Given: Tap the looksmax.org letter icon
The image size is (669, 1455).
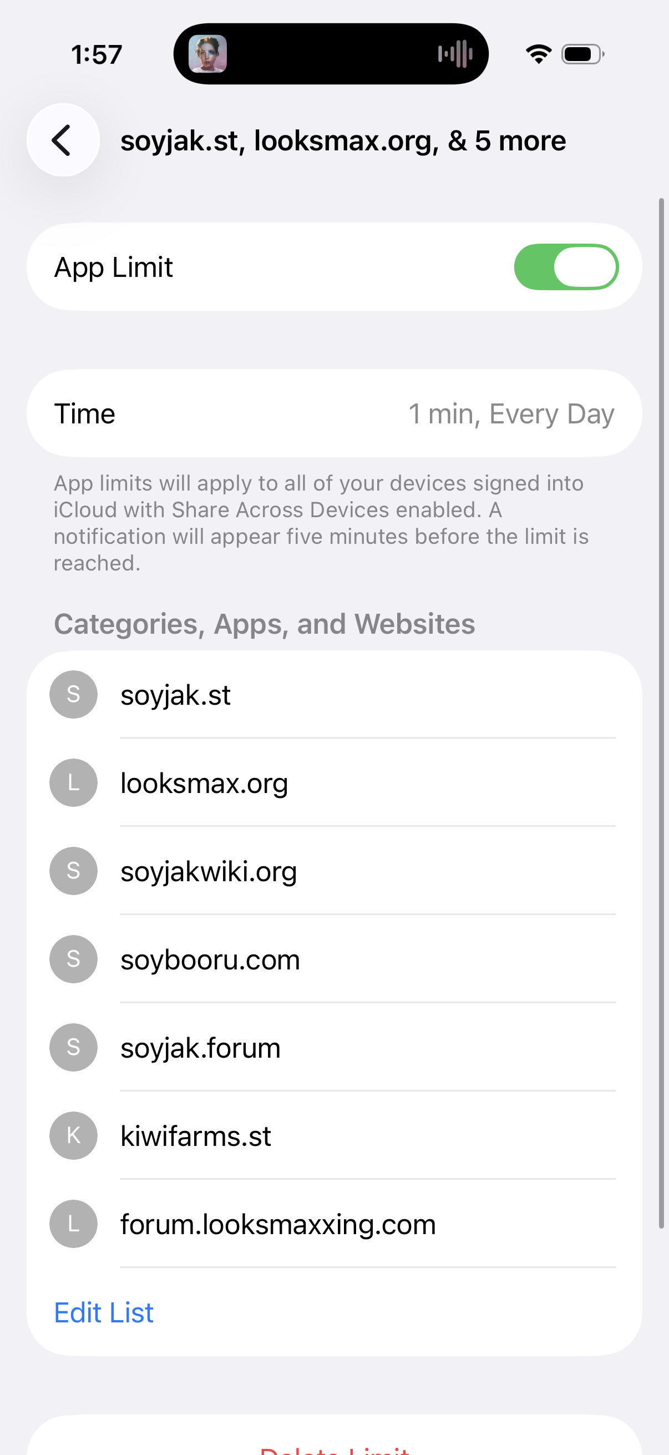Looking at the screenshot, I should (x=73, y=783).
